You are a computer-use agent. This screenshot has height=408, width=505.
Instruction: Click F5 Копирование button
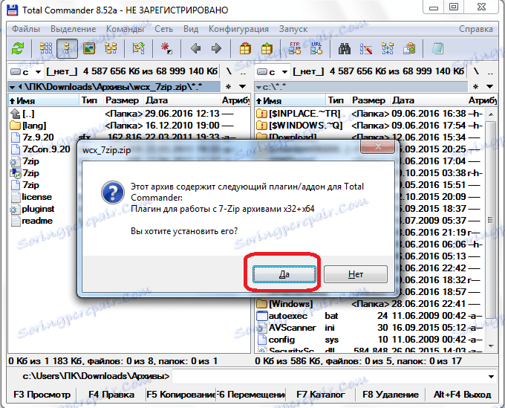[x=180, y=395]
